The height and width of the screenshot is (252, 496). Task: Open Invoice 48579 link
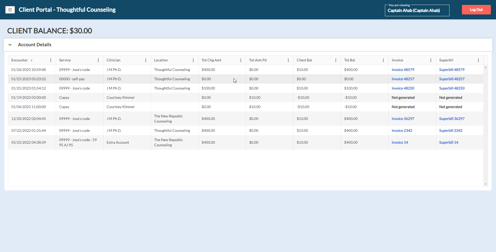click(x=403, y=70)
